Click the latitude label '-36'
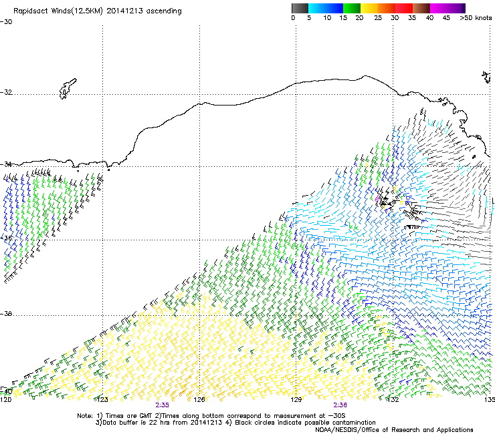 click(6, 238)
